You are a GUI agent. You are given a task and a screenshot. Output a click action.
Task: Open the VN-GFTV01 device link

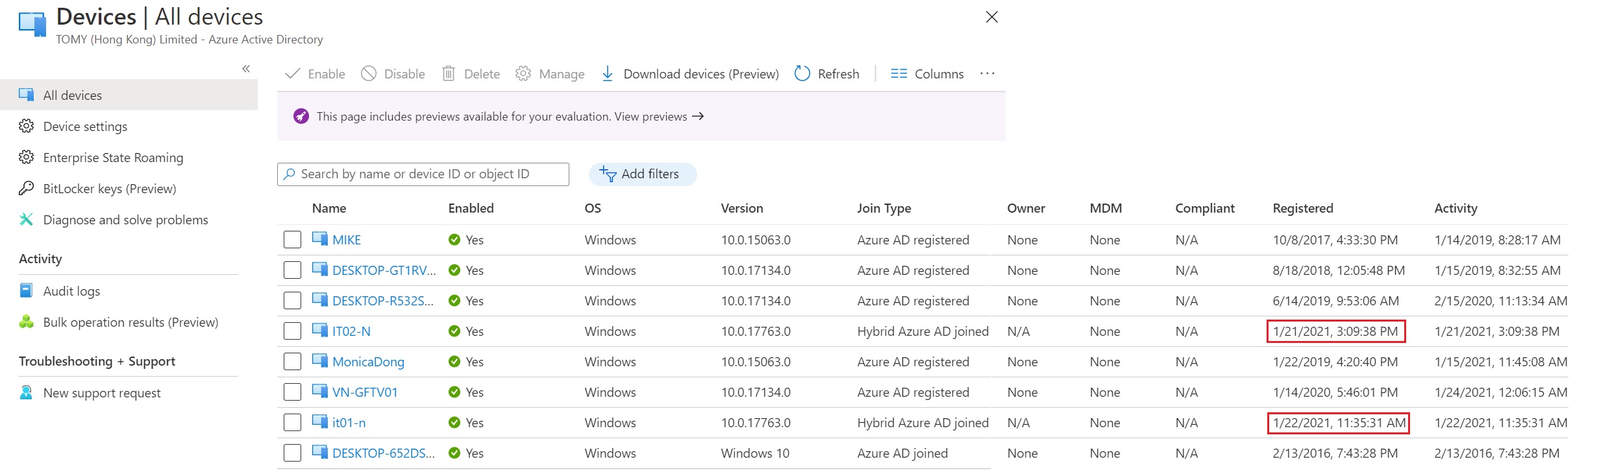pyautogui.click(x=365, y=392)
